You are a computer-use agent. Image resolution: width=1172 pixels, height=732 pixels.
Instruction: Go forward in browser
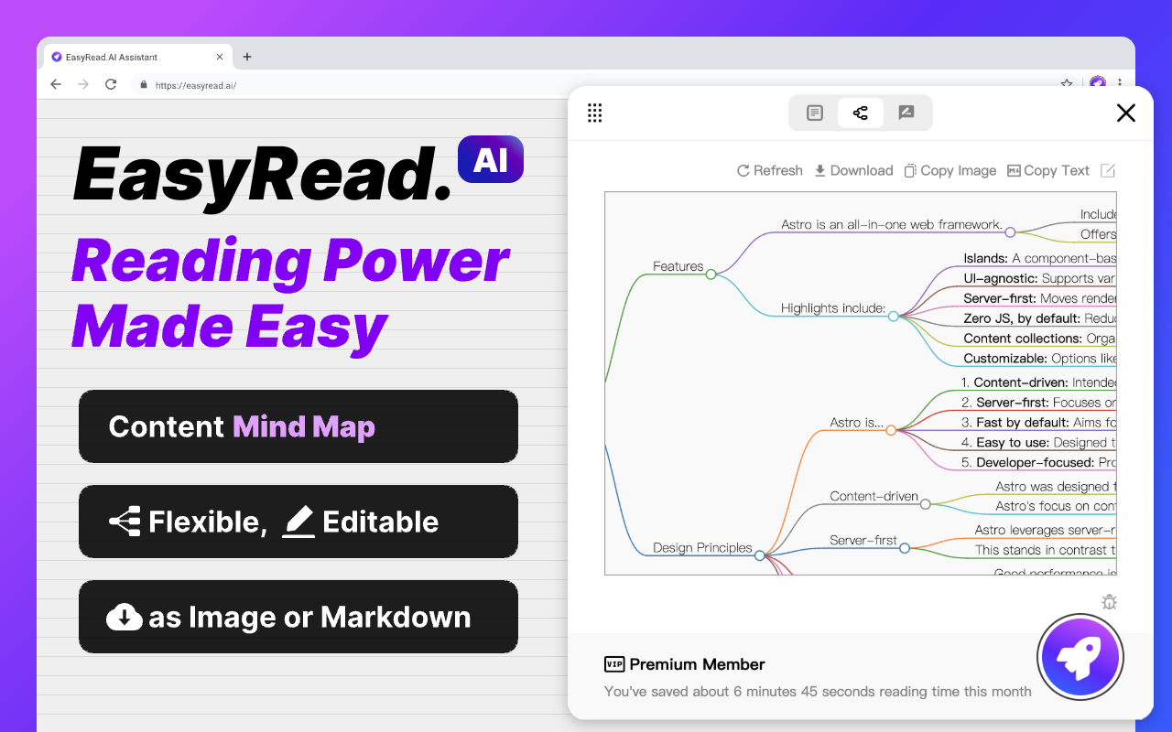[83, 84]
